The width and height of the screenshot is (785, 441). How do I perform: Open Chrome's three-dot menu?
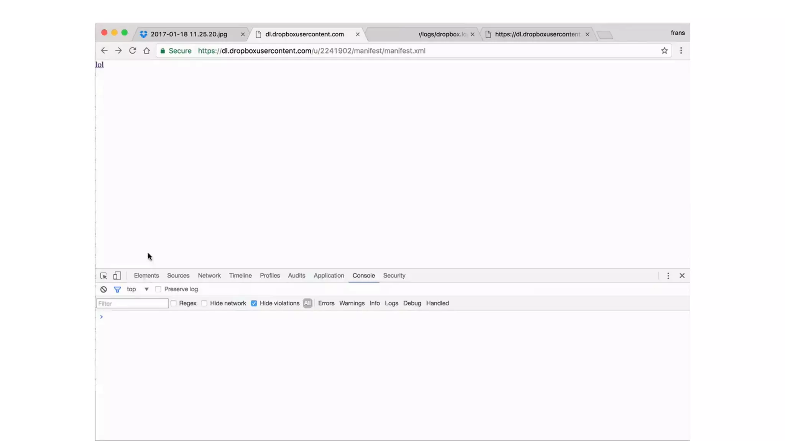pos(681,51)
